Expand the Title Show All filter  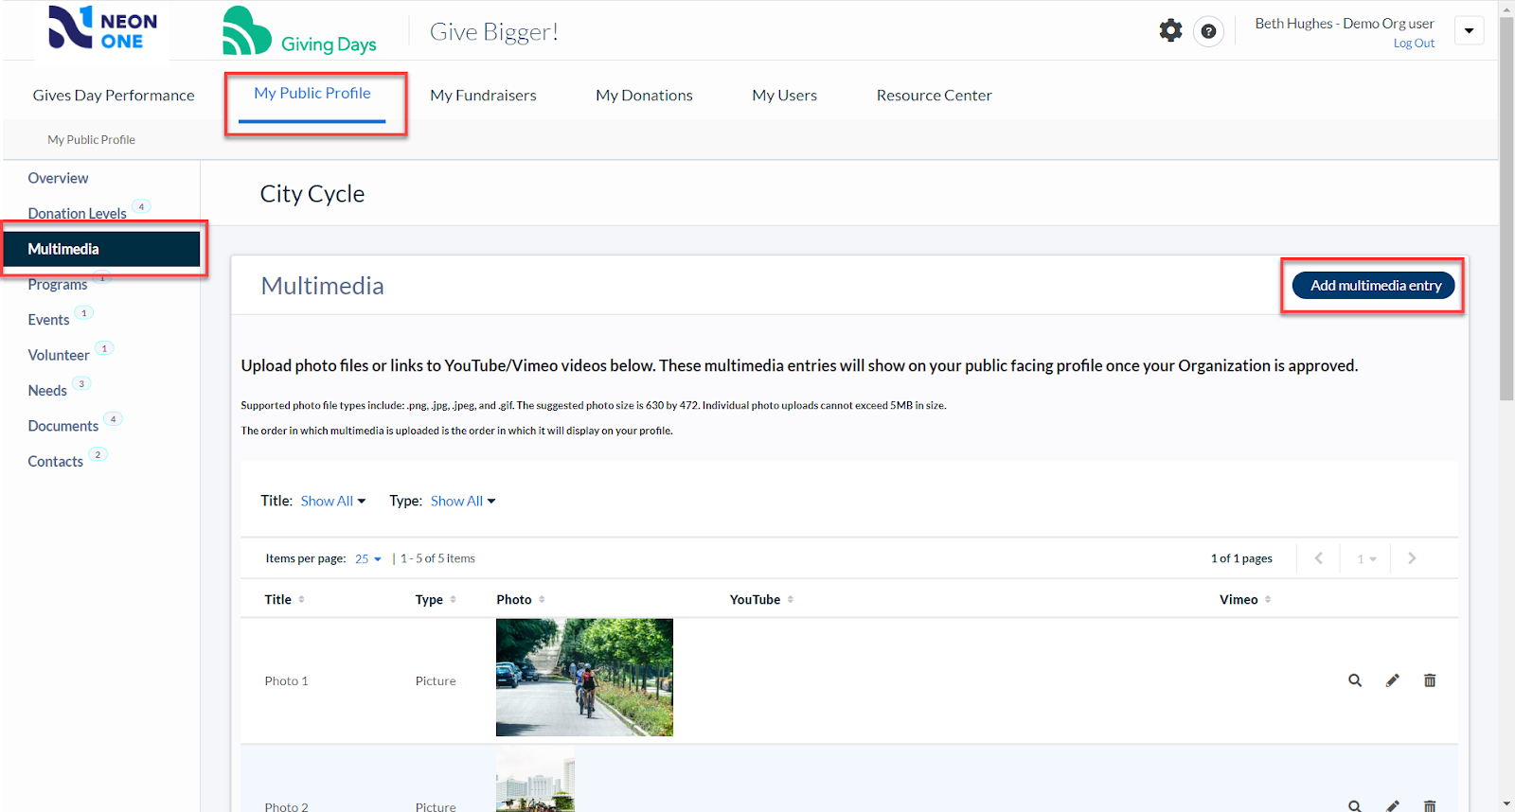point(332,501)
